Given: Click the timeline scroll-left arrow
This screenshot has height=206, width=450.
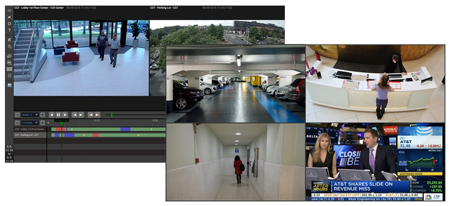Looking at the screenshot, I should (48, 123).
